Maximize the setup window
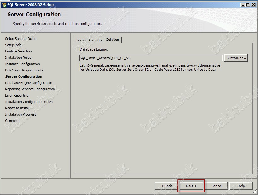The height and width of the screenshot is (195, 258). point(248,5)
